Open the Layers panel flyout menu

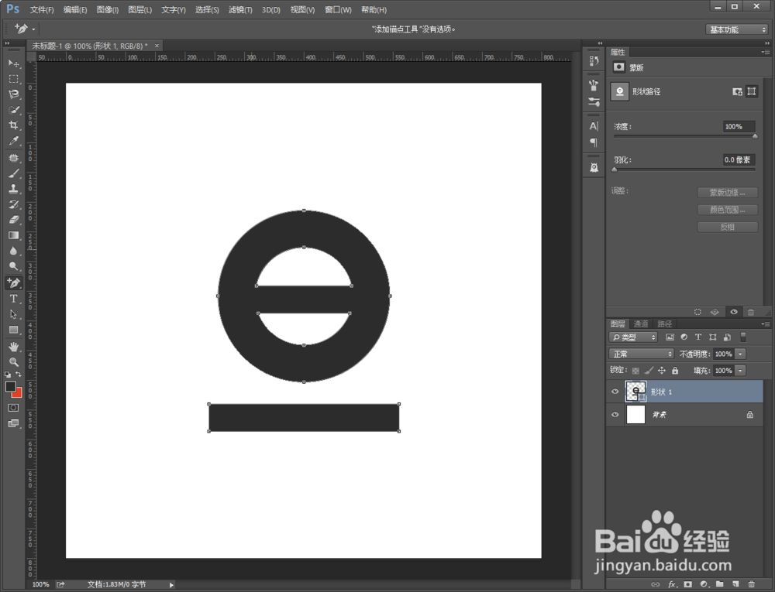pyautogui.click(x=766, y=323)
